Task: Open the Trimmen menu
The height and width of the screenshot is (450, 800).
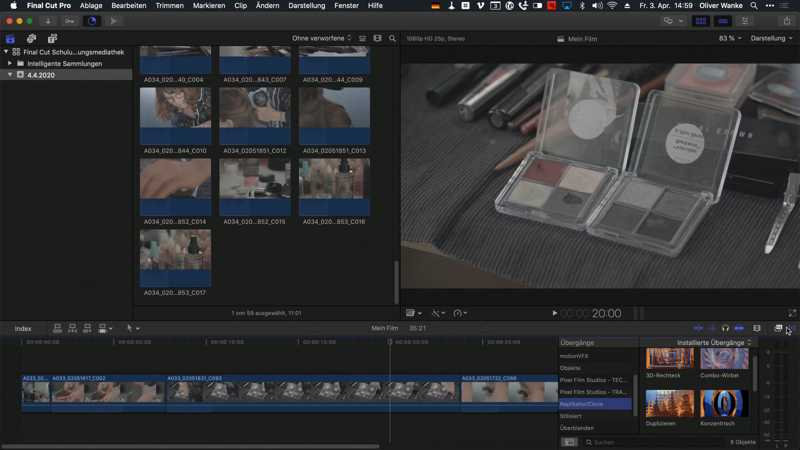Action: (169, 5)
